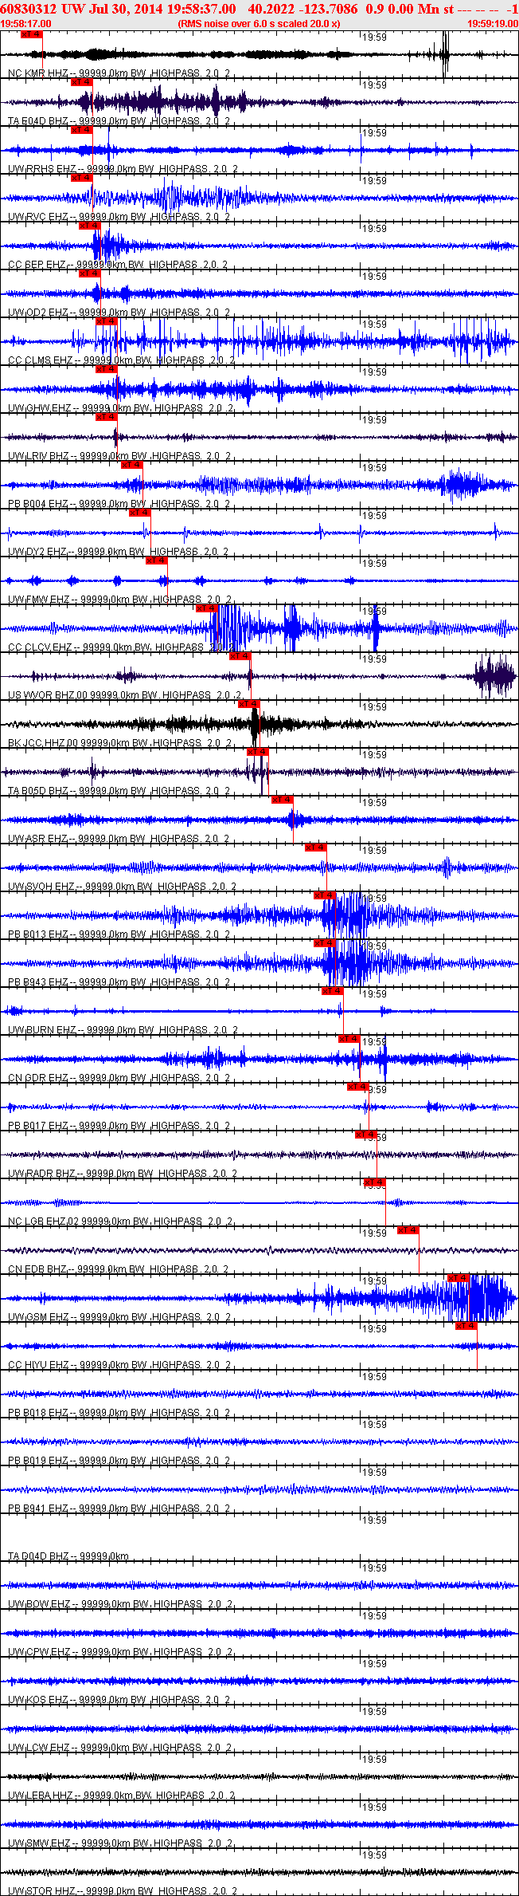Click the pick marker on the CC SEP trace

(90, 226)
